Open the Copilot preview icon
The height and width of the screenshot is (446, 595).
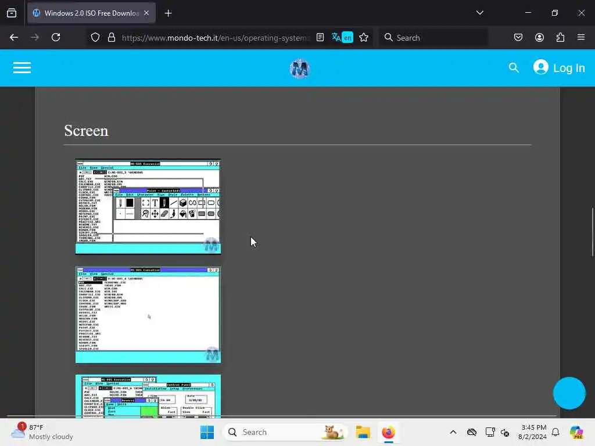(x=576, y=432)
